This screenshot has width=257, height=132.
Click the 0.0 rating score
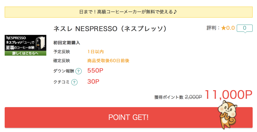click(x=230, y=28)
